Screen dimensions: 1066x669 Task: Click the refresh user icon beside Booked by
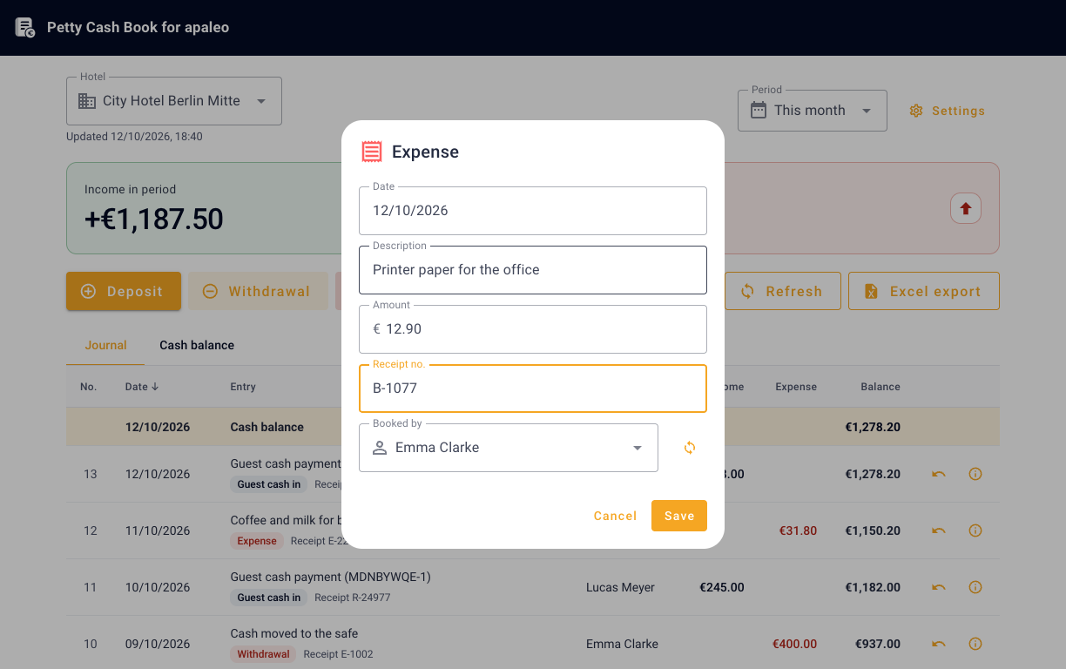(x=690, y=448)
